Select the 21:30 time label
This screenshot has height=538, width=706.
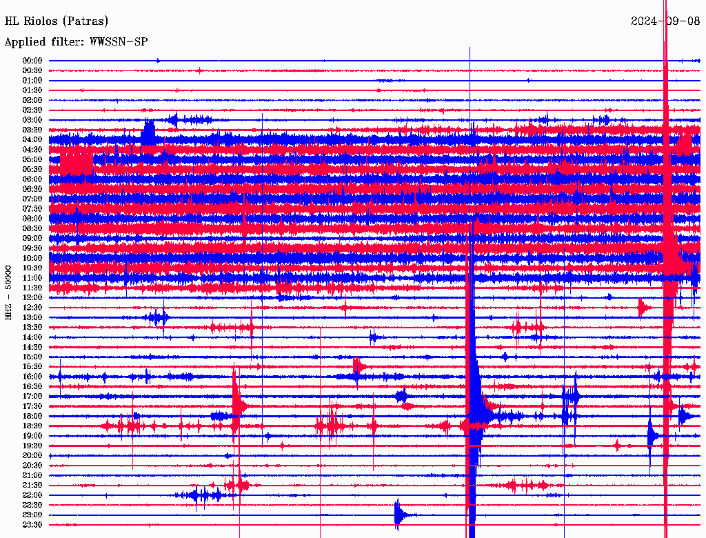[32, 486]
